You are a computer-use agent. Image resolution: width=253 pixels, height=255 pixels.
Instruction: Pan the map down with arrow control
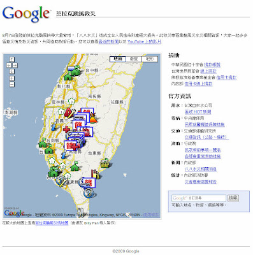tap(12, 71)
